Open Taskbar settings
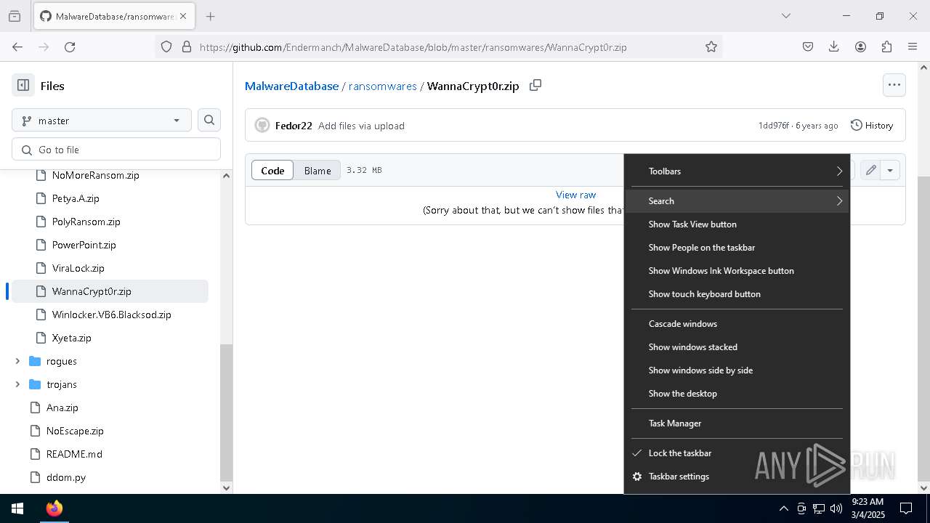 tap(737, 477)
